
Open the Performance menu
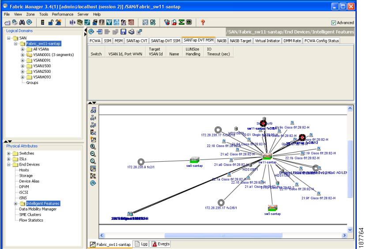[x=63, y=14]
